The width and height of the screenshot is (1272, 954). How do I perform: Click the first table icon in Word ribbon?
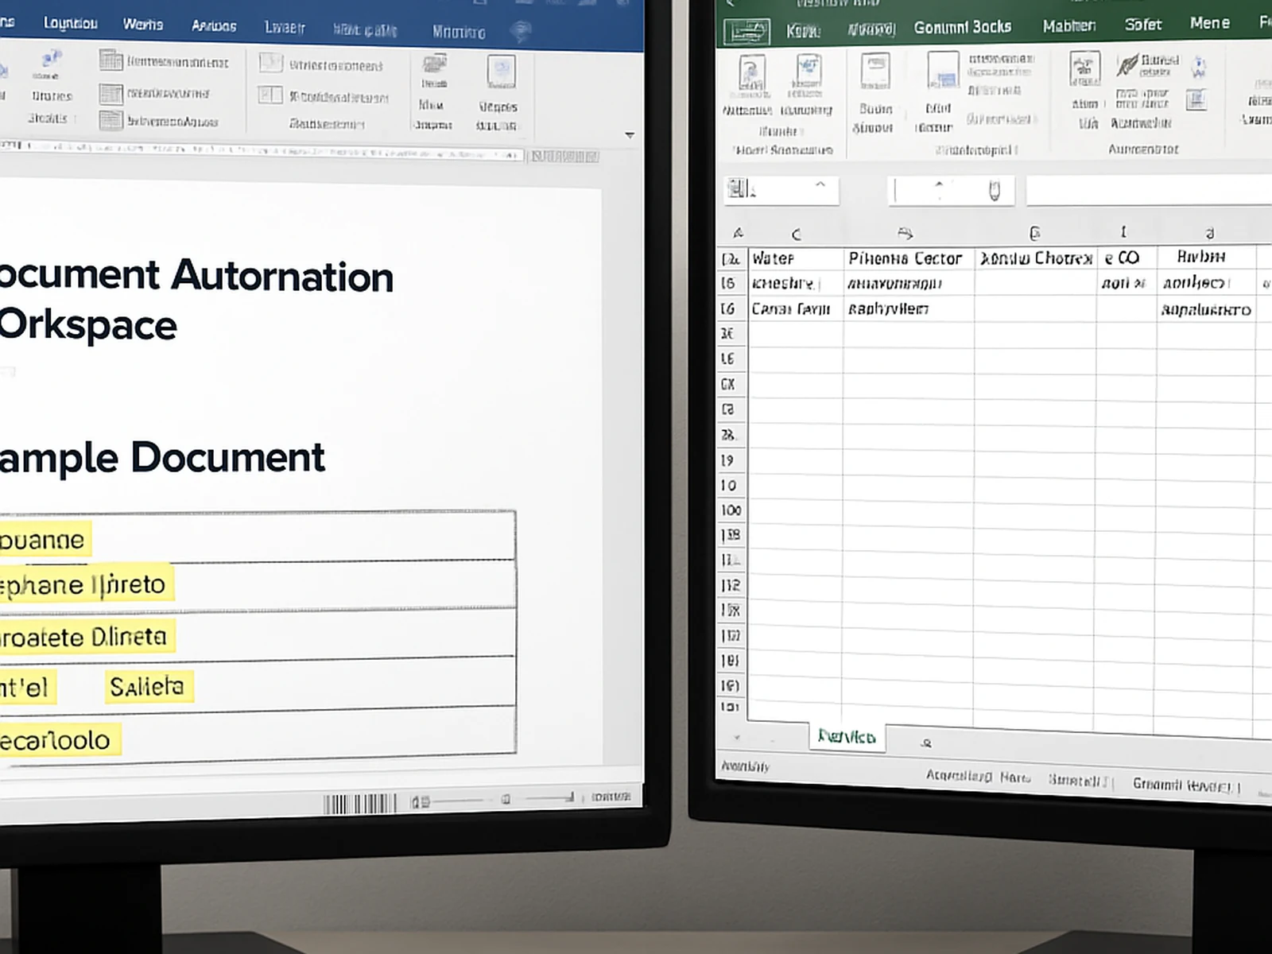[x=111, y=60]
